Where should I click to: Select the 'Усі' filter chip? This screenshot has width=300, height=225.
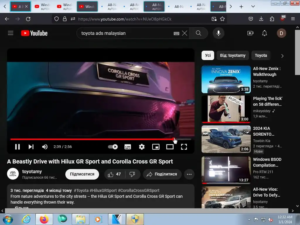[208, 55]
